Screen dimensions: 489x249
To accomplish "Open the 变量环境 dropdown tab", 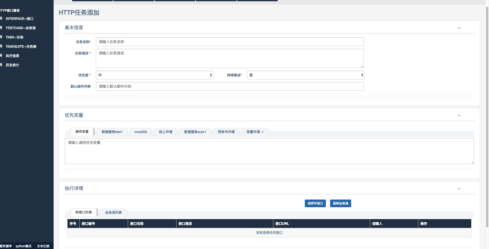I will point(255,132).
